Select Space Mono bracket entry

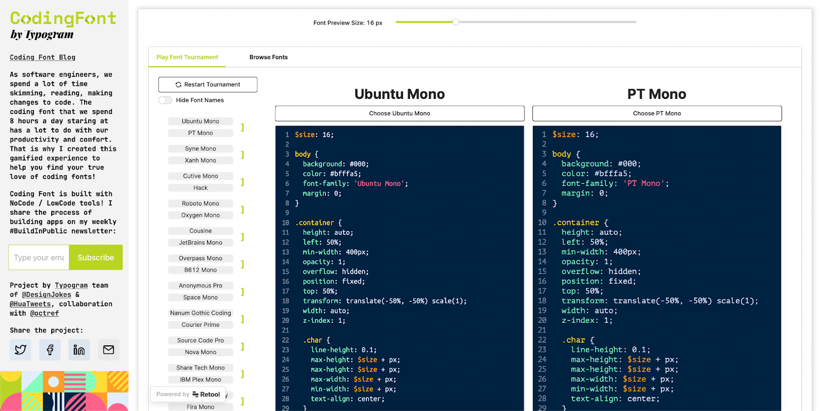pyautogui.click(x=200, y=298)
